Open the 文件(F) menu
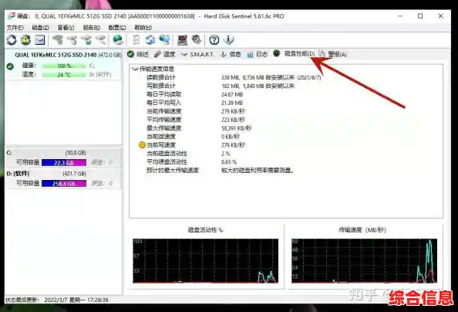 click(x=15, y=28)
